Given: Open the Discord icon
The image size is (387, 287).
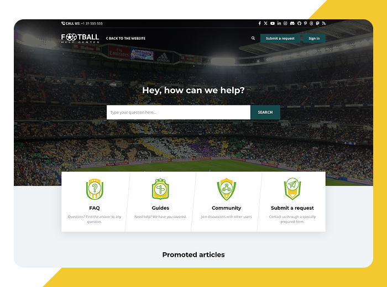Looking at the screenshot, I should point(292,23).
